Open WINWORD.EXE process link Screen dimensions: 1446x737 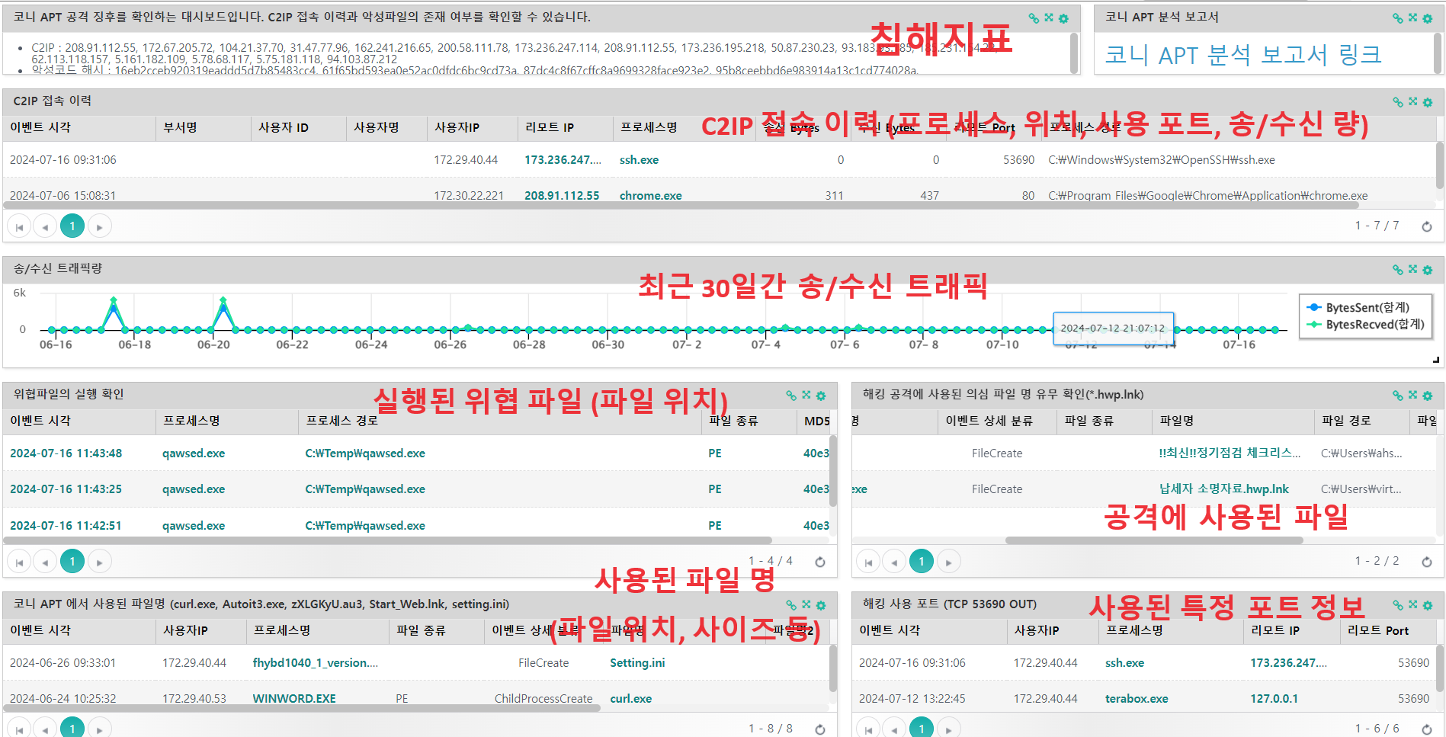(x=294, y=699)
